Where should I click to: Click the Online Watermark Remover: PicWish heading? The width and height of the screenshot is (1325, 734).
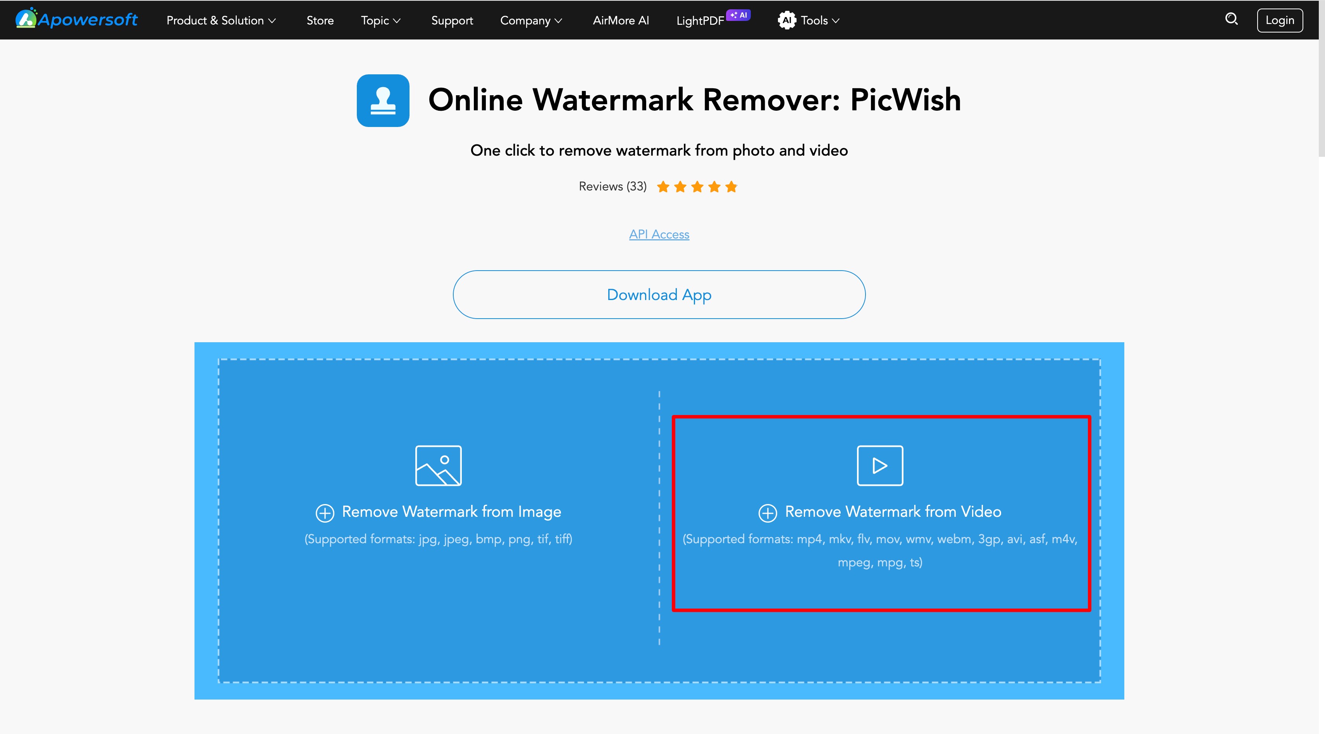point(694,100)
